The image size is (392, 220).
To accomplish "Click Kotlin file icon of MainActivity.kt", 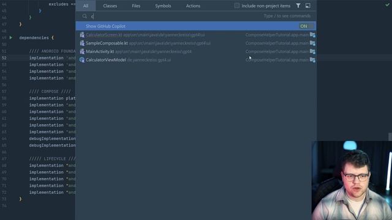I will (x=82, y=51).
